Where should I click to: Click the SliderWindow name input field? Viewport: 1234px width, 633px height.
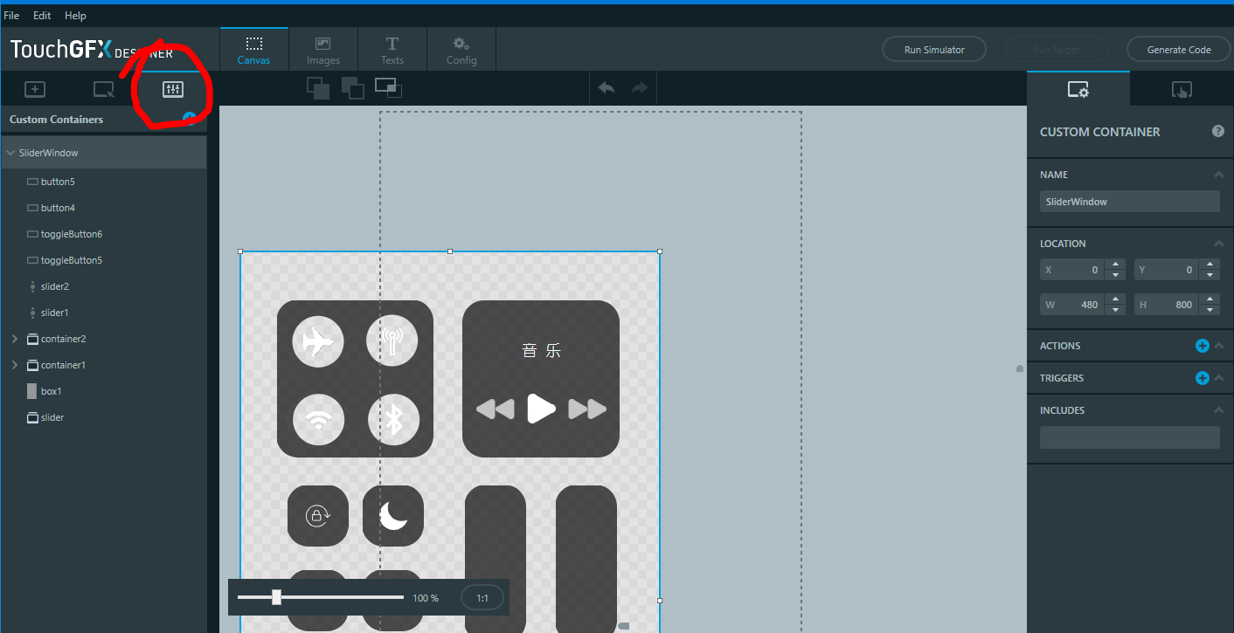[x=1129, y=202]
